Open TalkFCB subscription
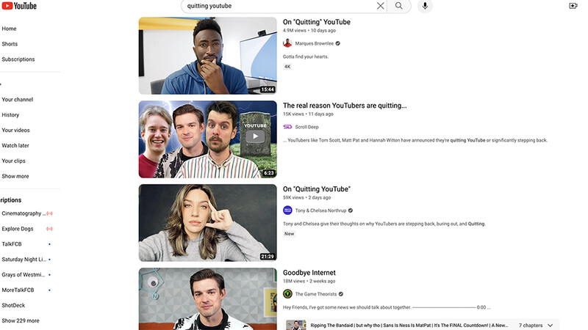The image size is (588, 330). point(12,244)
